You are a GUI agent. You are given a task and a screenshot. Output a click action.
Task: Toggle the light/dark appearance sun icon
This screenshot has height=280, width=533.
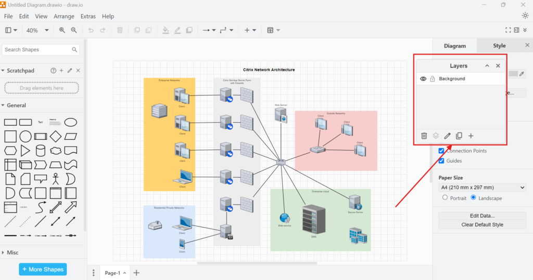[525, 16]
